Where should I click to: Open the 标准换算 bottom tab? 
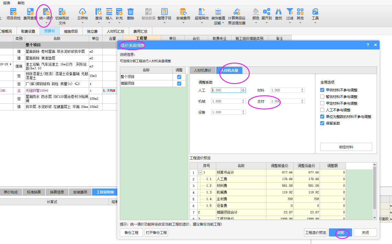pyautogui.click(x=34, y=192)
